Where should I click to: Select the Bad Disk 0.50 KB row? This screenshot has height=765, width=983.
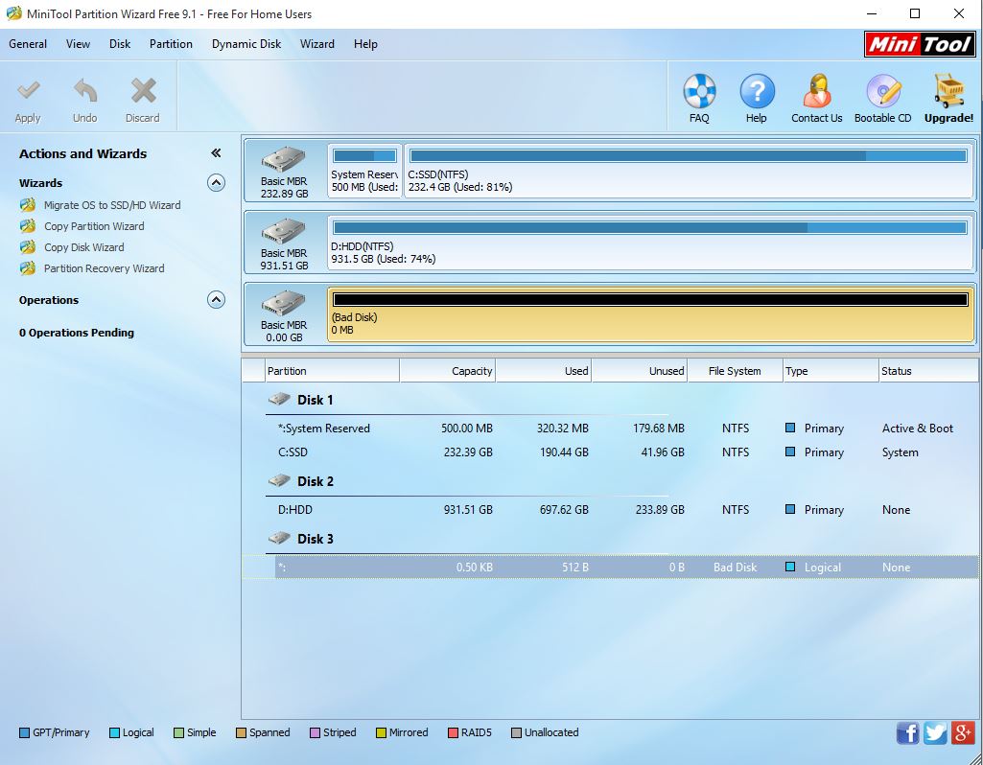click(x=609, y=567)
